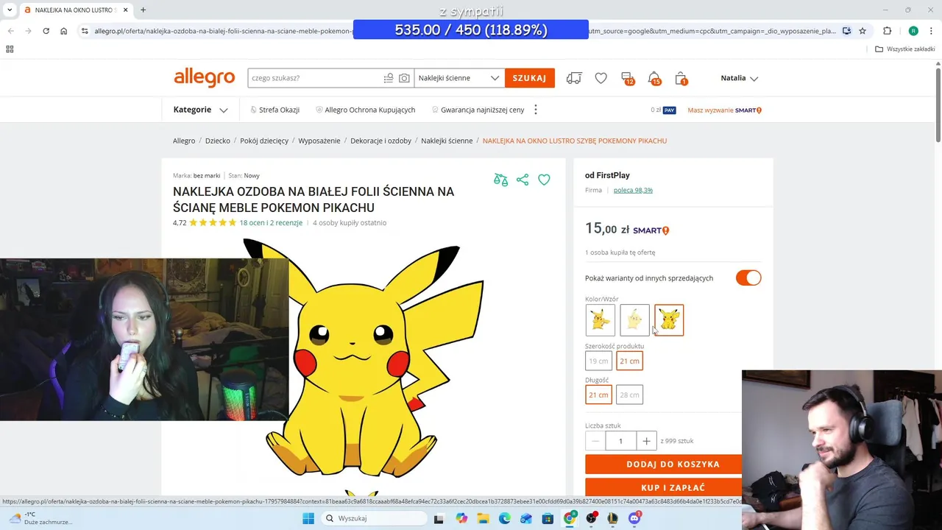Image resolution: width=942 pixels, height=530 pixels.
Task: Increase quantity with plus button
Action: [x=646, y=441]
